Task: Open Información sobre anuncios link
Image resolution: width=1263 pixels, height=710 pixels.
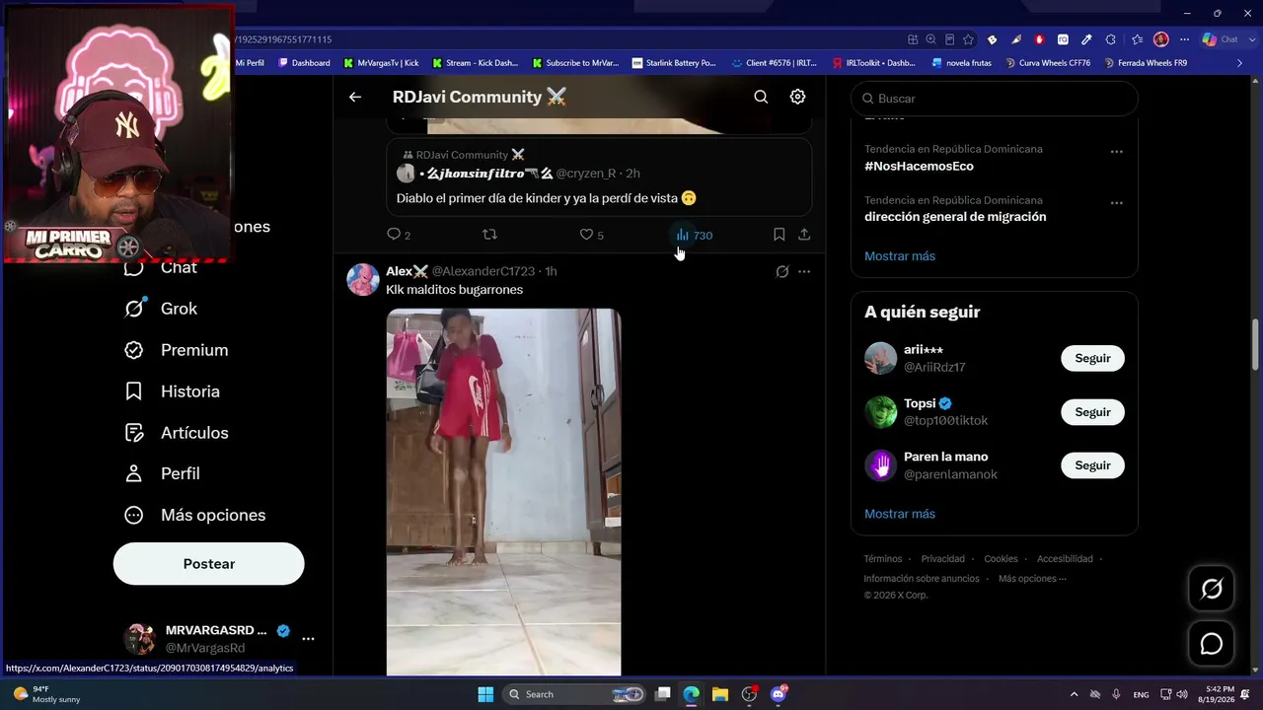Action: [922, 579]
